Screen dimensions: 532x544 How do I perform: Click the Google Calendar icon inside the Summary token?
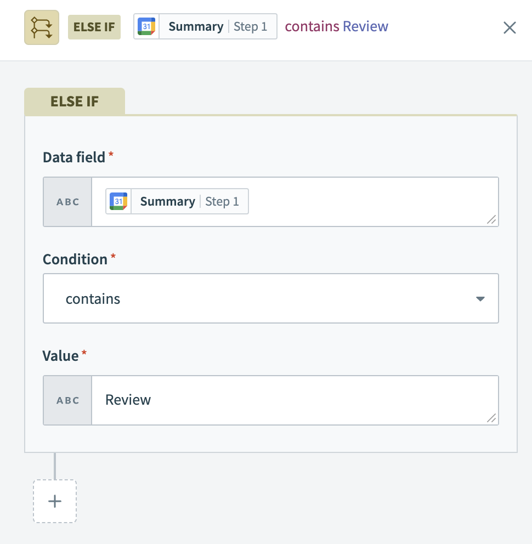coord(118,201)
